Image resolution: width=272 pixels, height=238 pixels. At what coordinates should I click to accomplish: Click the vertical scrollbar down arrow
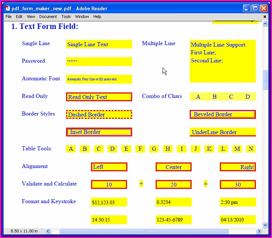(265, 225)
